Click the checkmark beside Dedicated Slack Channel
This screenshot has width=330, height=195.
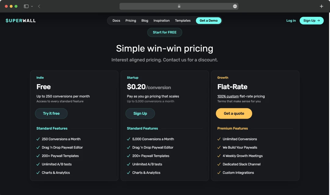click(x=219, y=164)
